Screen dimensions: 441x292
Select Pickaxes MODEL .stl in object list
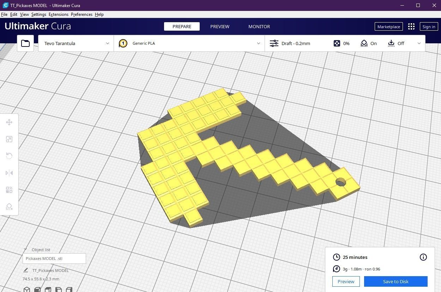pyautogui.click(x=54, y=259)
